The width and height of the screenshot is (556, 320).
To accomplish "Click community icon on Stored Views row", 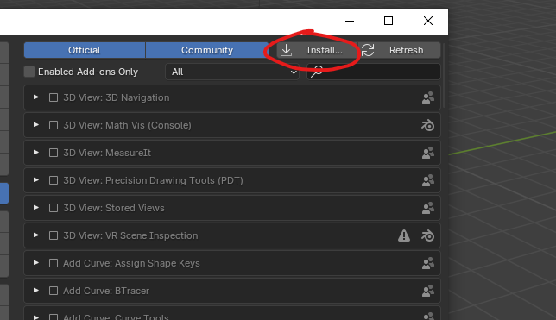I will pyautogui.click(x=428, y=208).
